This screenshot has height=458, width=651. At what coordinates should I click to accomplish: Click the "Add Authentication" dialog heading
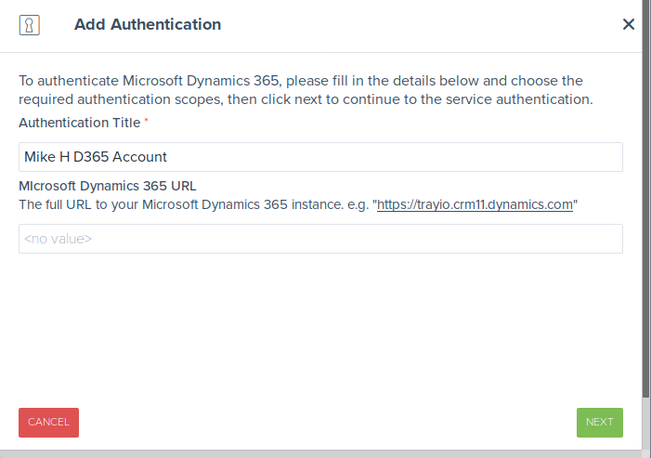coord(148,25)
